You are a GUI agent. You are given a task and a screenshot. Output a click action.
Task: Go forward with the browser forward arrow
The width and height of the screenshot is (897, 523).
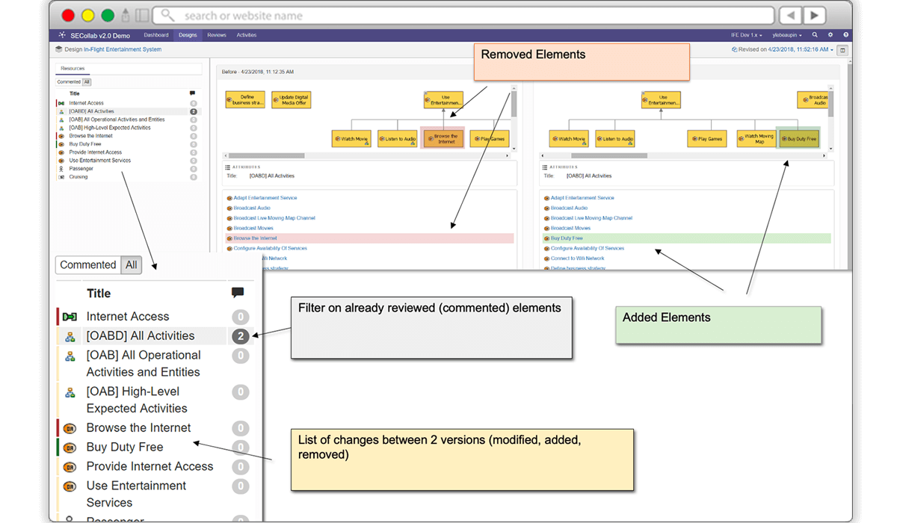815,15
